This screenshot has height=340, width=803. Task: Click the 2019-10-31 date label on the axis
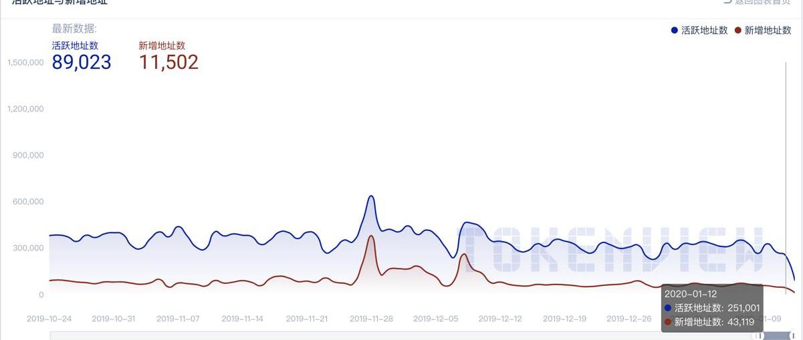point(113,319)
